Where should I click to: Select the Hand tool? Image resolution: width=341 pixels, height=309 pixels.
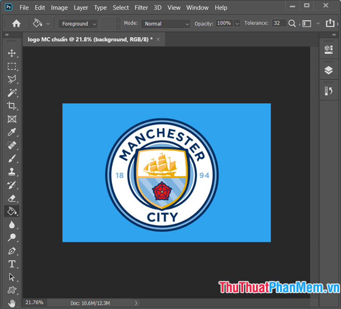pyautogui.click(x=12, y=303)
